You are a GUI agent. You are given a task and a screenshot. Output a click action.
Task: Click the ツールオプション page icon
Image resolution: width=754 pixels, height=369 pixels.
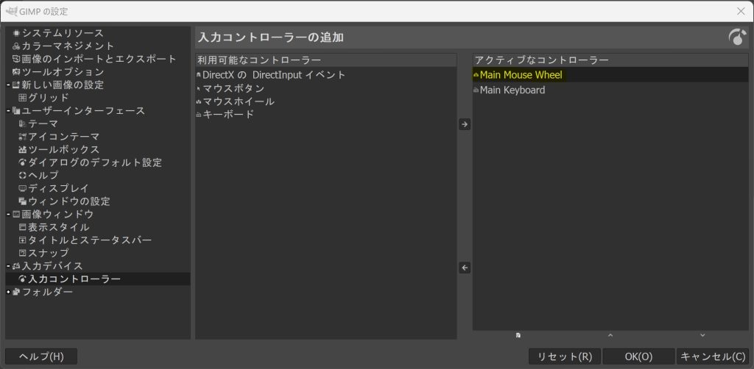click(x=17, y=72)
